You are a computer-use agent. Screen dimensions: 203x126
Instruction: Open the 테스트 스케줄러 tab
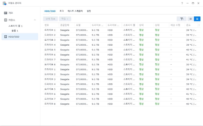pyautogui.click(x=75, y=11)
